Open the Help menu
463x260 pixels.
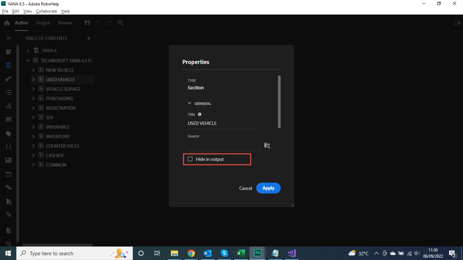pyautogui.click(x=65, y=11)
